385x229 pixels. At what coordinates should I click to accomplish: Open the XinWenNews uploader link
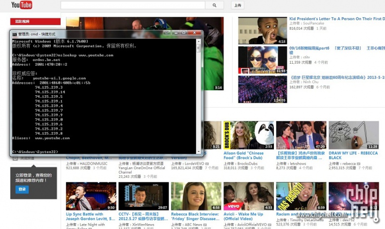click(143, 225)
